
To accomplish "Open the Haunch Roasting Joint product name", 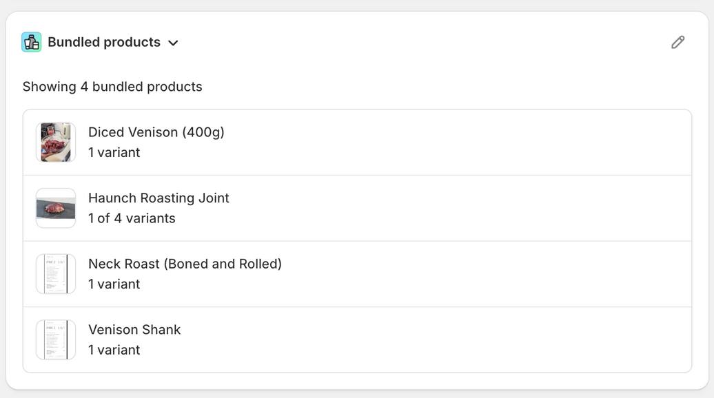I will [159, 198].
